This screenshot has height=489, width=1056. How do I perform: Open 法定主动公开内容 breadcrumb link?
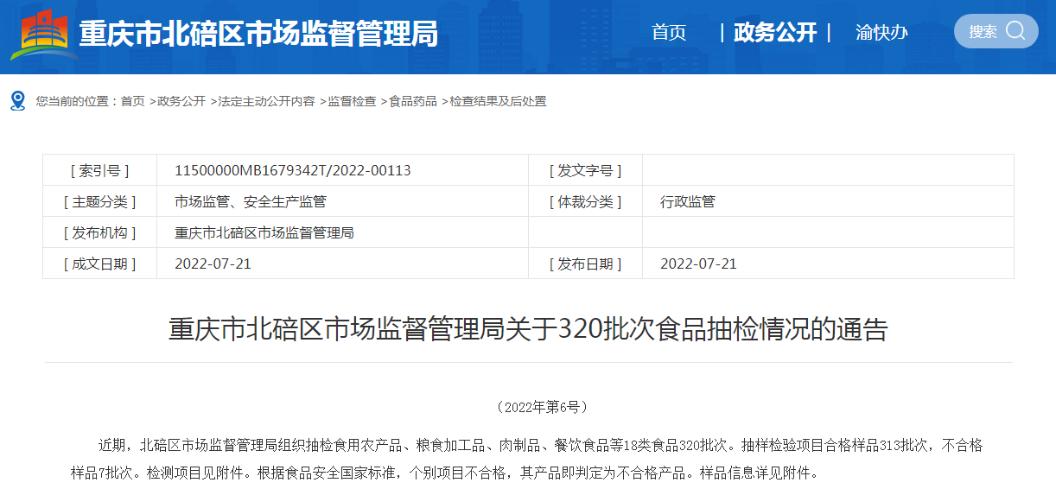pos(266,101)
